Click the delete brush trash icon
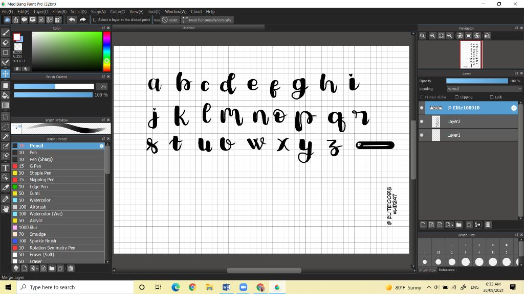This screenshot has width=524, height=294. click(71, 268)
